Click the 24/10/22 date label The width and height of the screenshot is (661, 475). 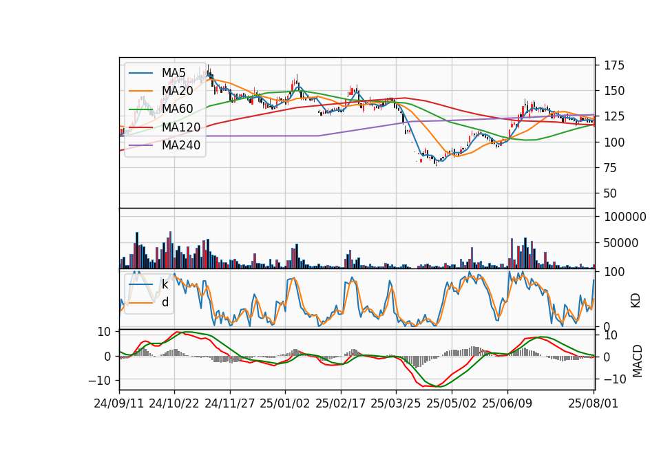[174, 403]
